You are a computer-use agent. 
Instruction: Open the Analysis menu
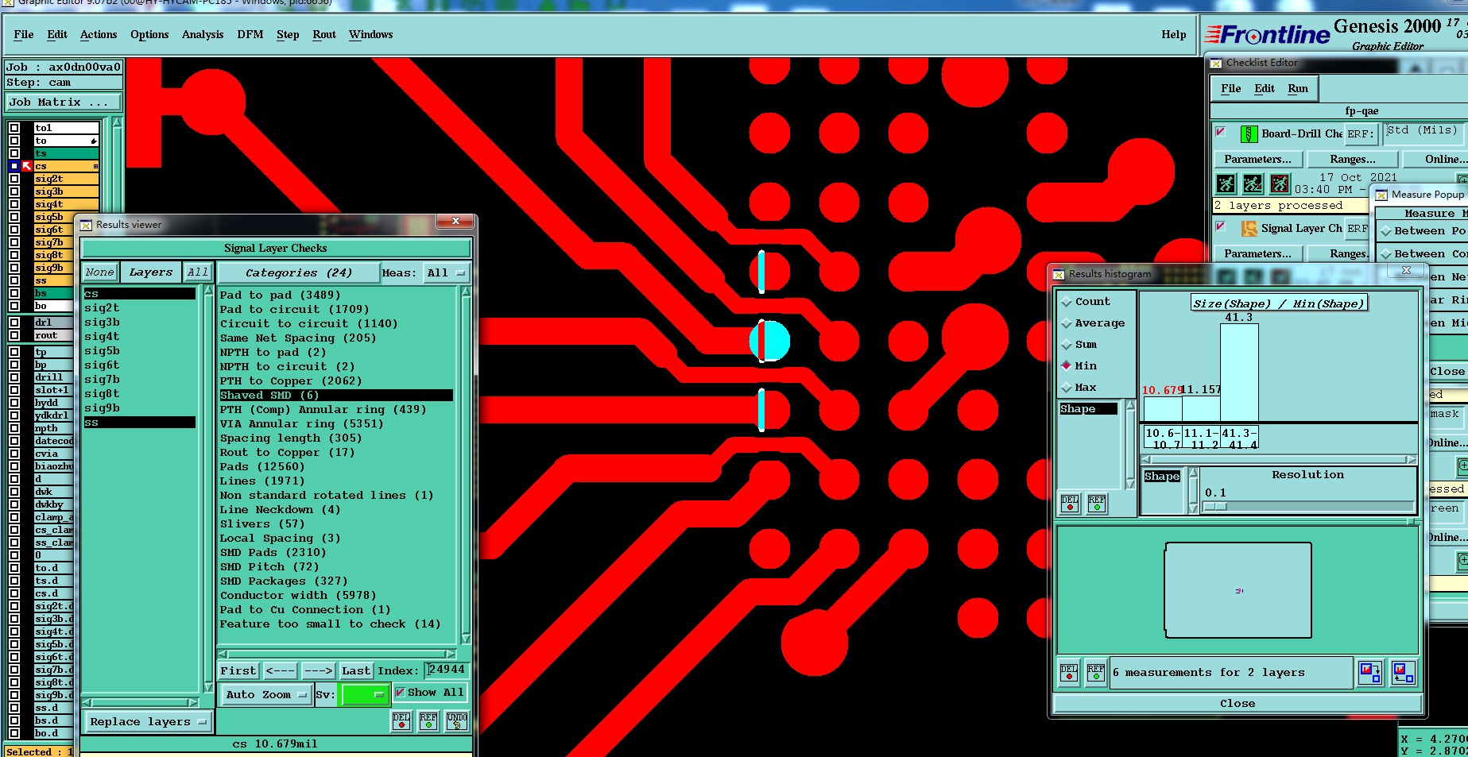[x=203, y=35]
